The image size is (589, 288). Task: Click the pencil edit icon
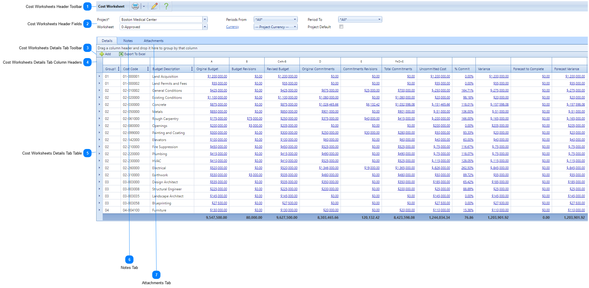[x=155, y=6]
